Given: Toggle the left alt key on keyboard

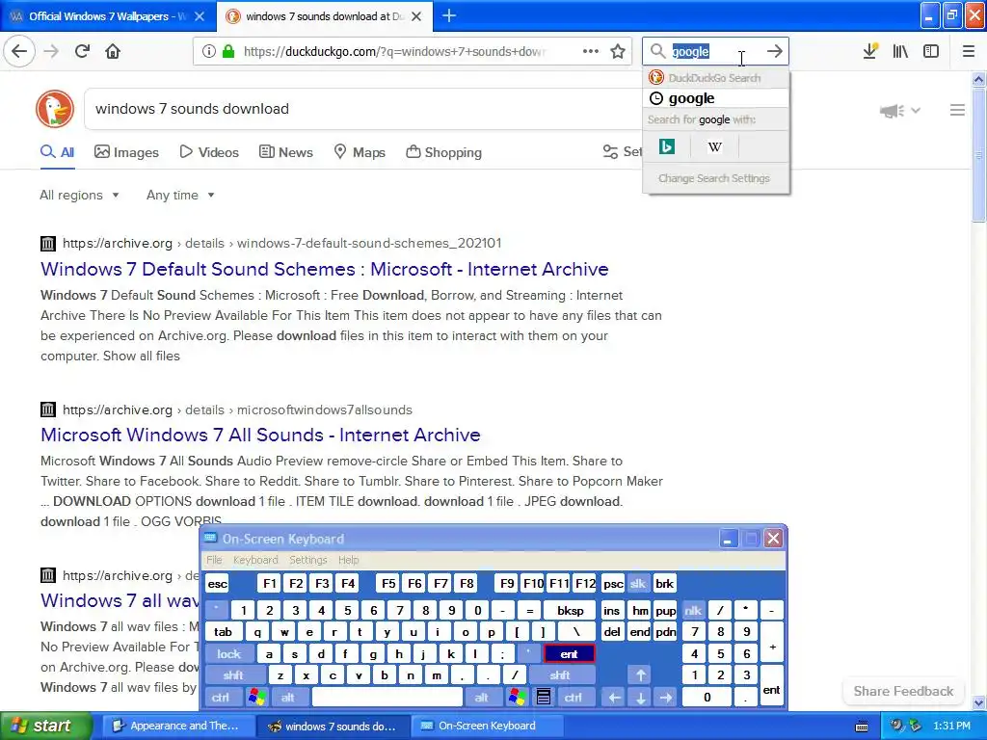Looking at the screenshot, I should click(288, 697).
